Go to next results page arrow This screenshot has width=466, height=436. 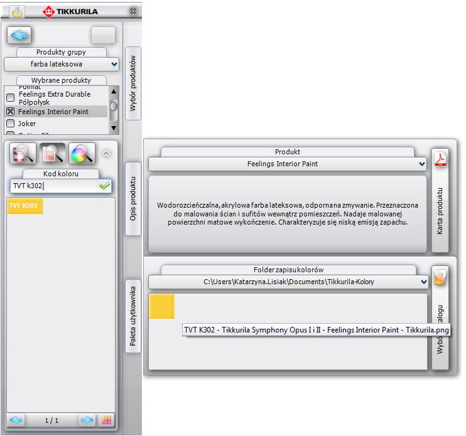click(87, 420)
